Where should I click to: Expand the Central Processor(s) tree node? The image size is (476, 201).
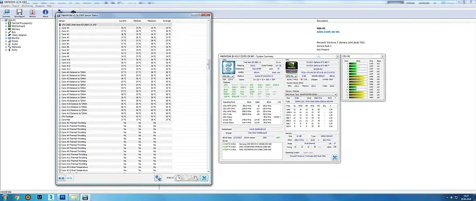[6, 23]
